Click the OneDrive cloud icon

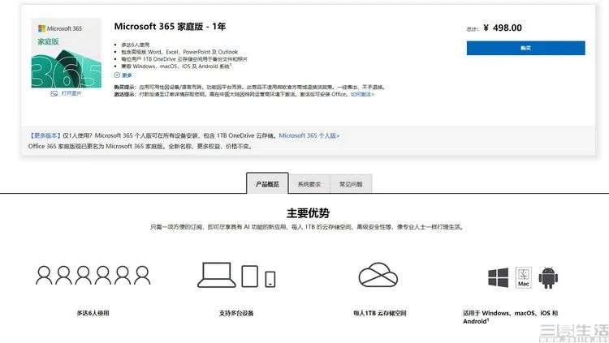coord(378,275)
